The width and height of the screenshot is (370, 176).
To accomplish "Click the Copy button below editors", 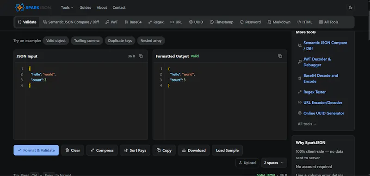I will (x=164, y=150).
